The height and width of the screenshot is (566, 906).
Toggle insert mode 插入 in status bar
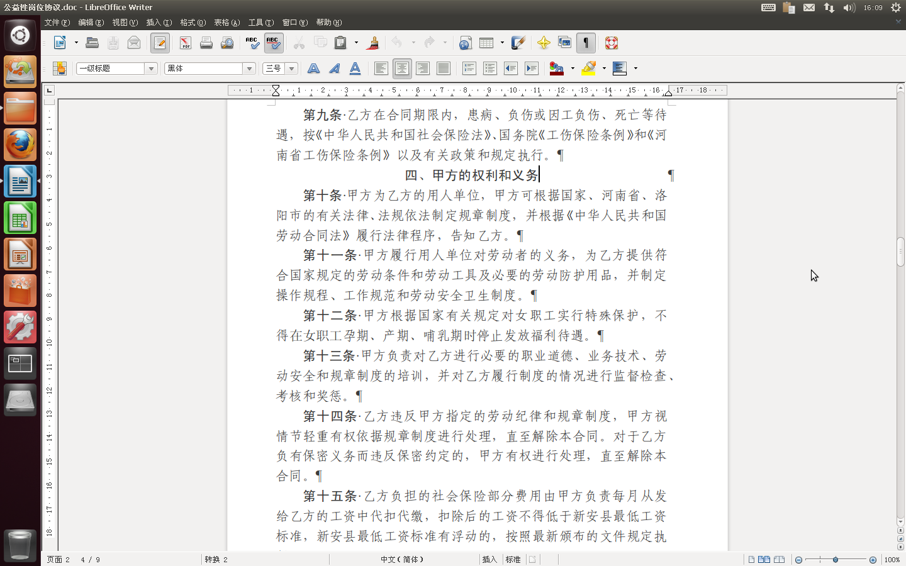tap(489, 560)
